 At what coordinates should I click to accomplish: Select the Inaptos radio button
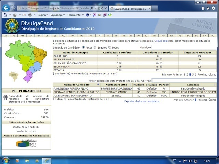click(x=95, y=47)
